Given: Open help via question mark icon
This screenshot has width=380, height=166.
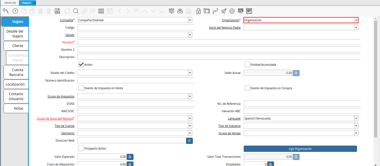Looking at the screenshot, I should click(x=15, y=11).
